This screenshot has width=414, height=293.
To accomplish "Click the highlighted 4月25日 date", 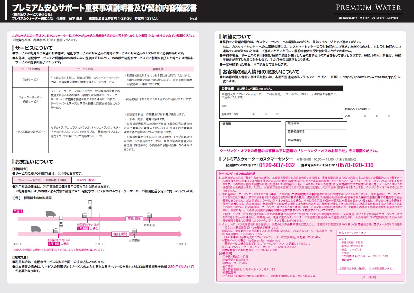I will click(x=84, y=228).
